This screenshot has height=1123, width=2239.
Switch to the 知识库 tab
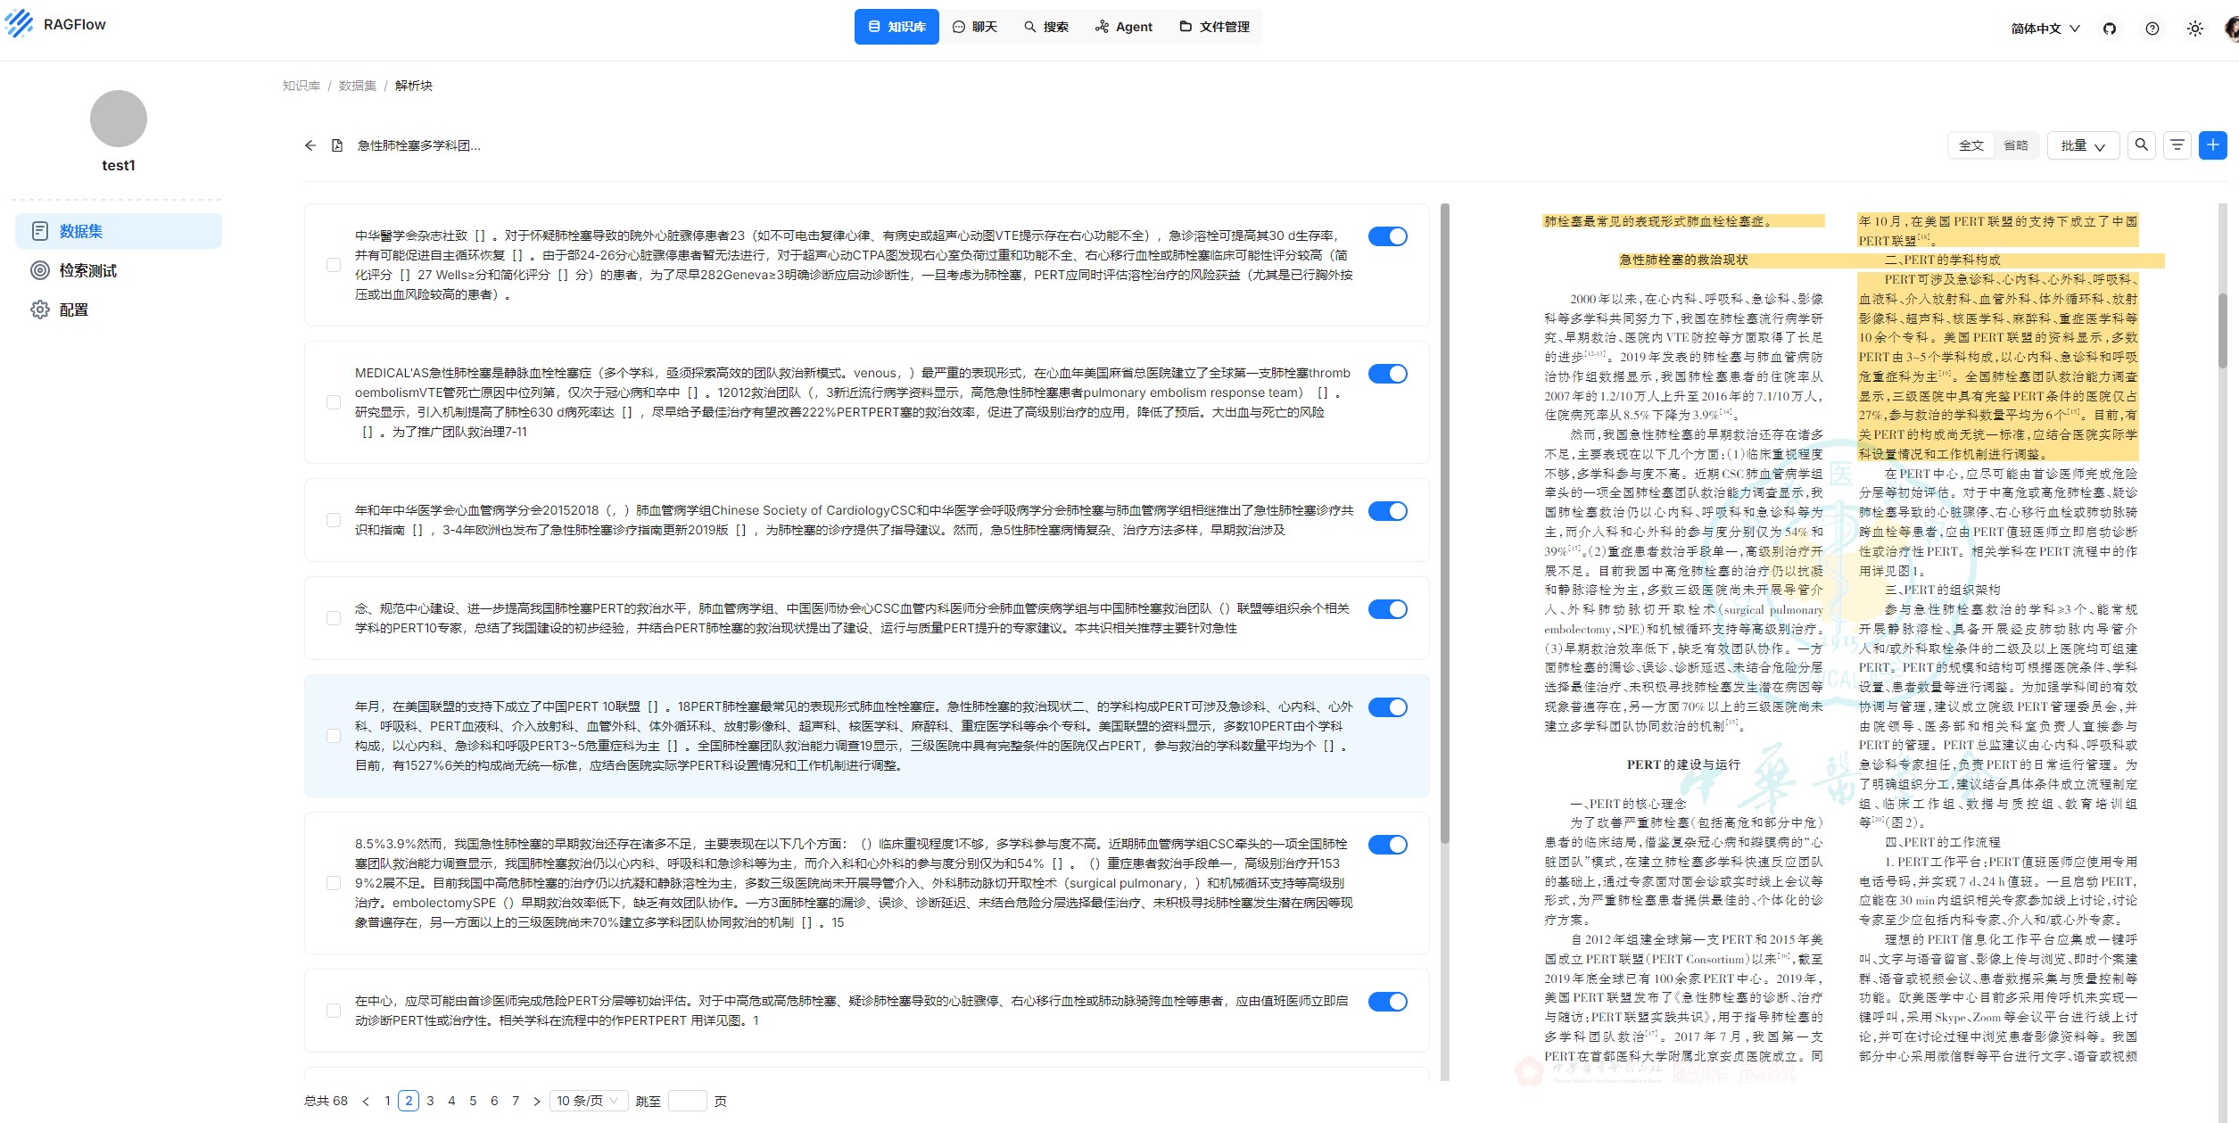click(896, 27)
